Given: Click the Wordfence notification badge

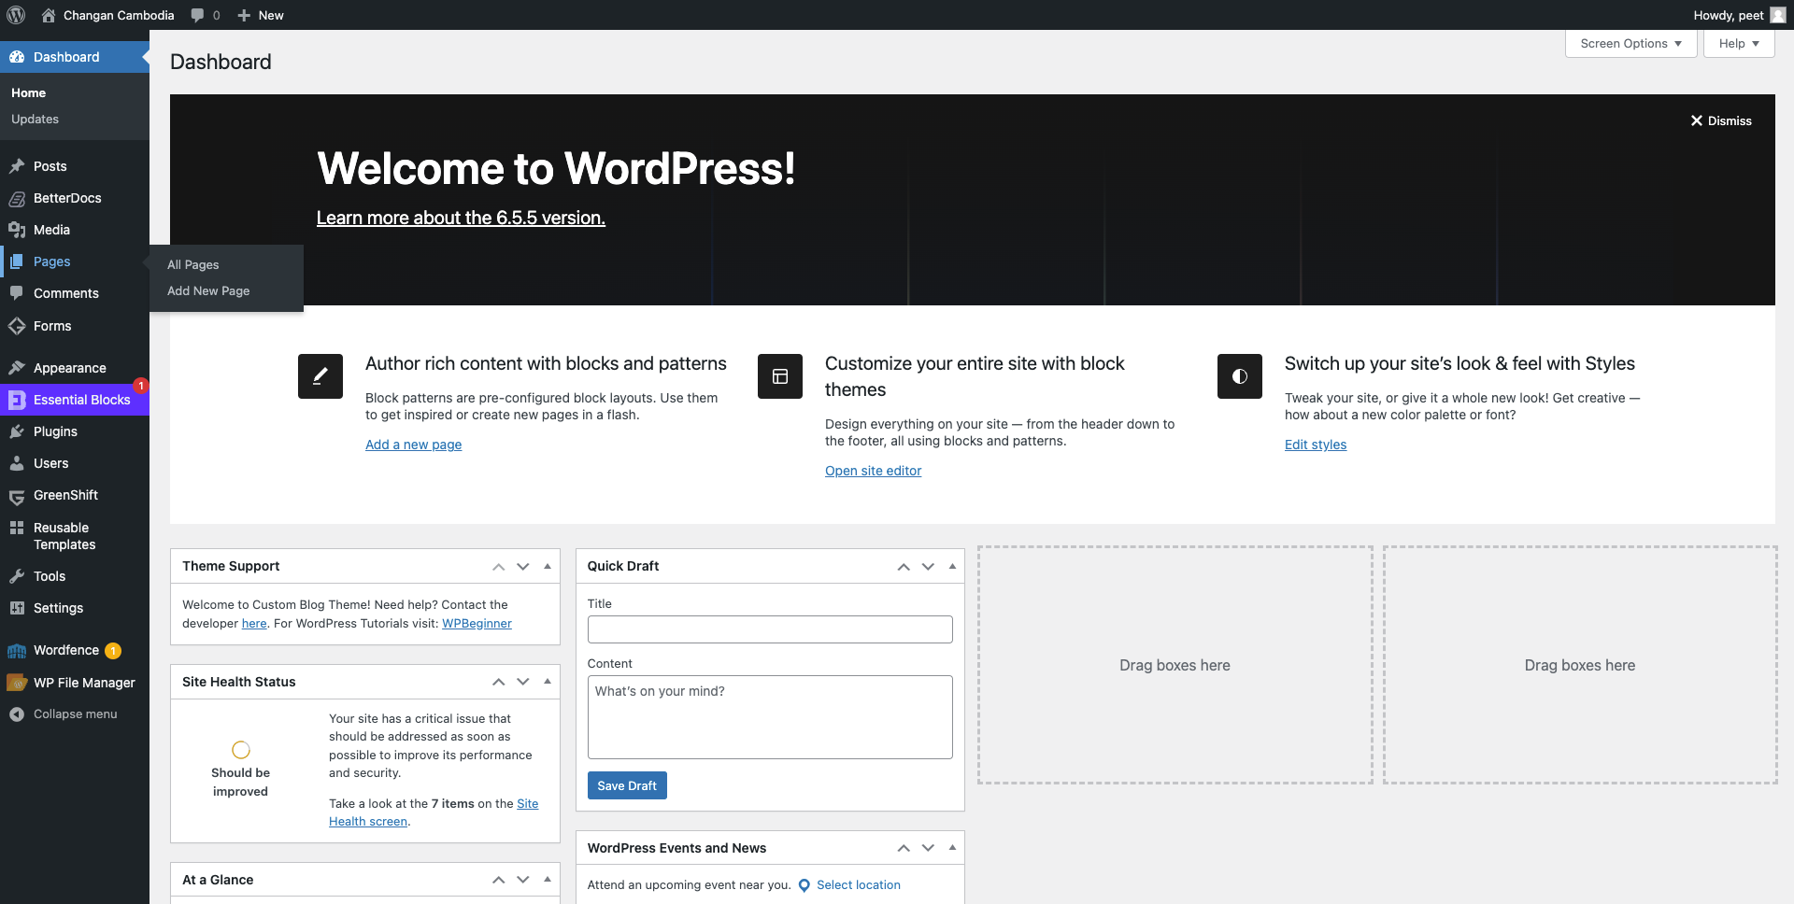Looking at the screenshot, I should (x=113, y=651).
